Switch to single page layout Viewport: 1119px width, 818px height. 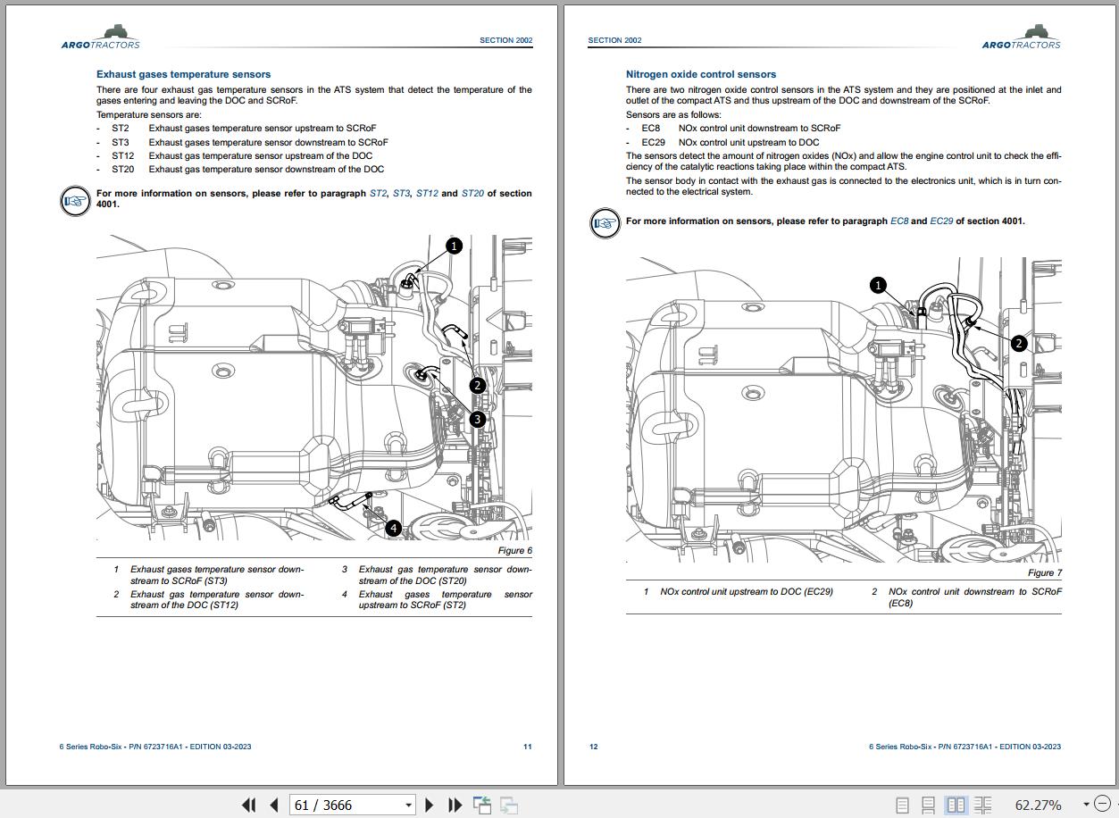pyautogui.click(x=902, y=805)
